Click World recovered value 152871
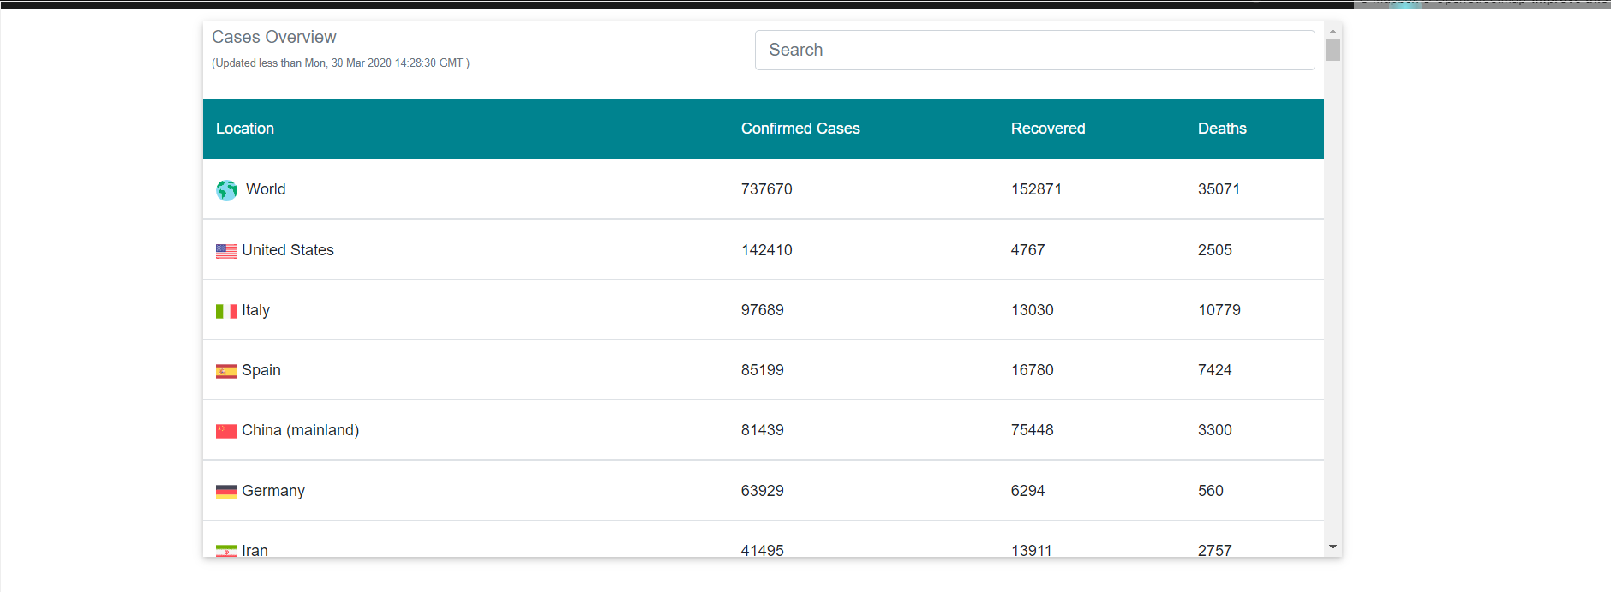The image size is (1611, 592). click(1036, 189)
